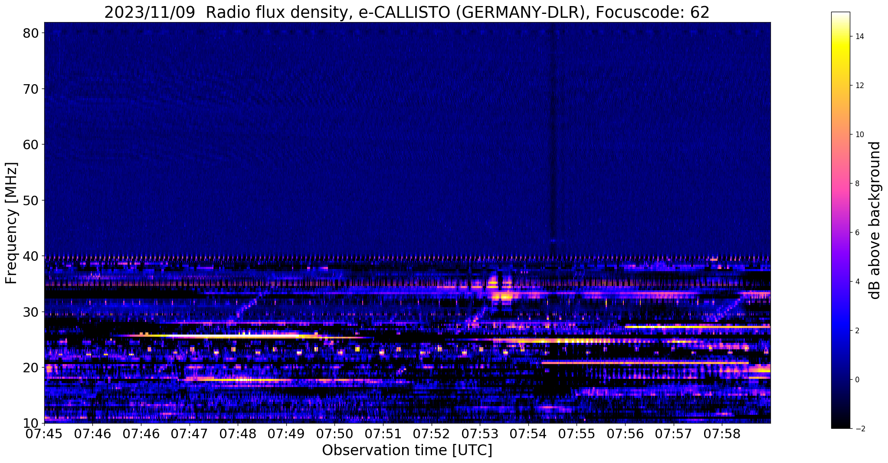888x463 pixels.
Task: Click the 'dB above background' colorbar label
Action: tap(875, 220)
